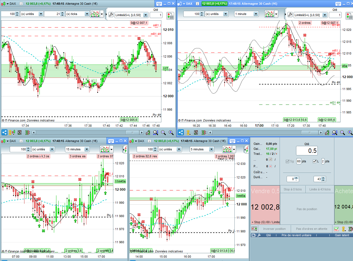Expand indicators dropdown arrow in ticks chart
Viewport: 353px width, 261px height.
click(x=102, y=14)
